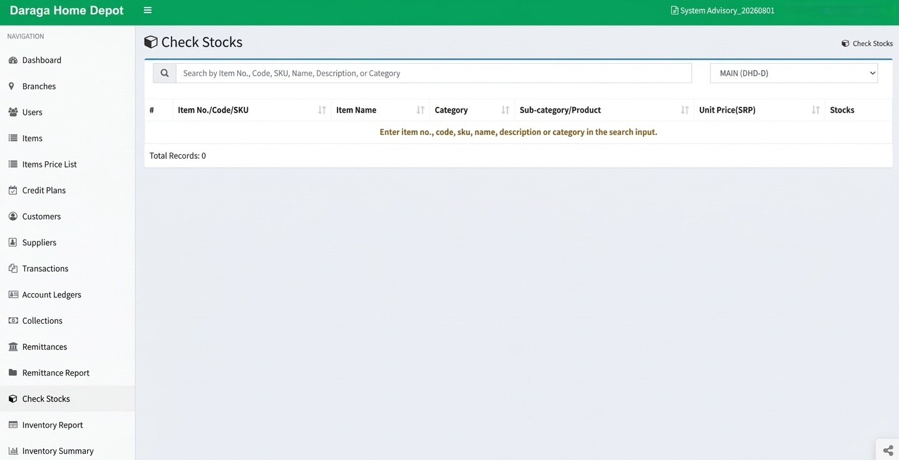This screenshot has height=460, width=899.
Task: Open the MAIN (DHD-D) branch dropdown
Action: point(794,73)
